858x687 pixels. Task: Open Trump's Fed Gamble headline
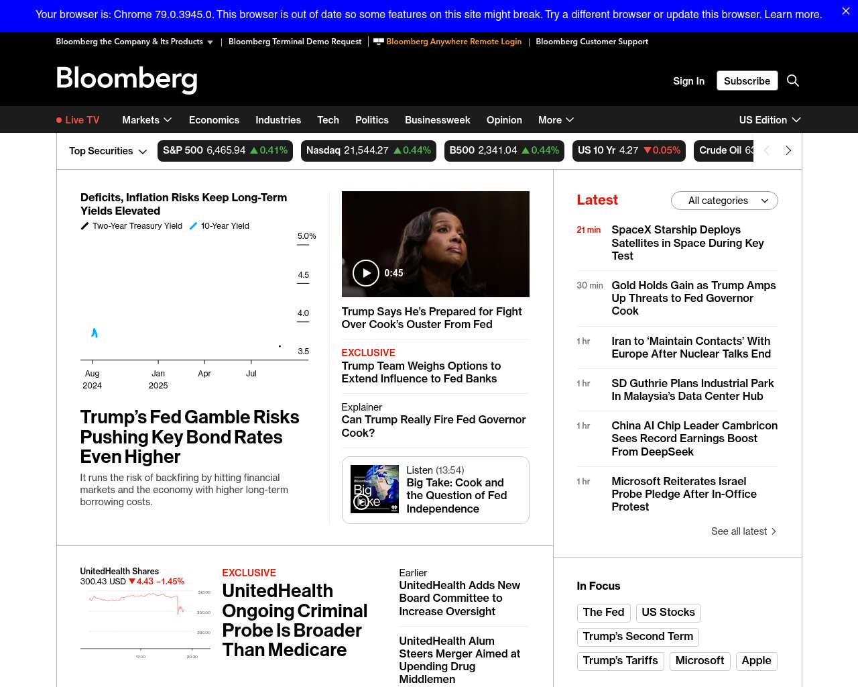[x=190, y=437]
